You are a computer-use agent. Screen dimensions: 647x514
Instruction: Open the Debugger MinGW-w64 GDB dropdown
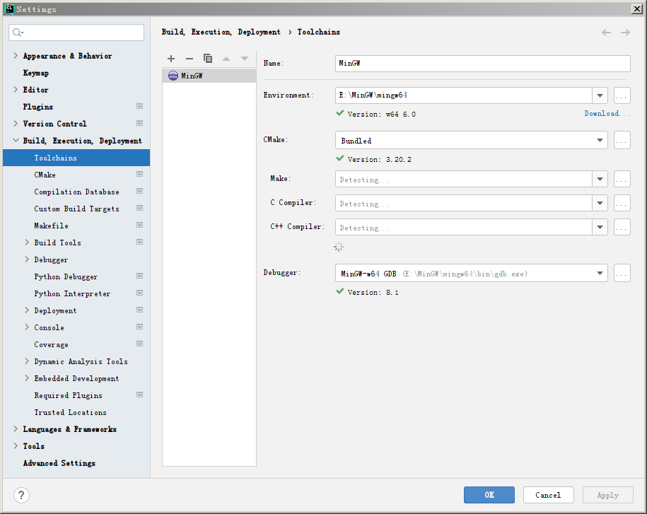[471, 273]
